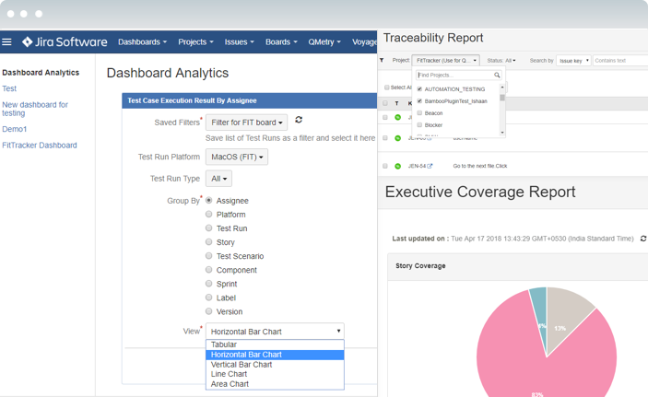
Task: Click green story icon in first table row
Action: [x=397, y=117]
